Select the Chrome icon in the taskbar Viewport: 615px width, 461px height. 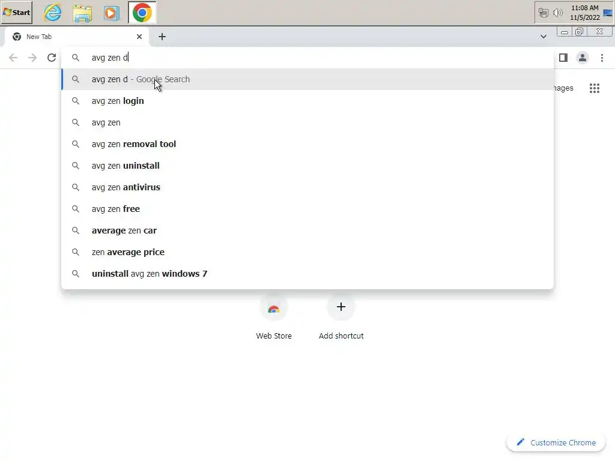pyautogui.click(x=142, y=13)
